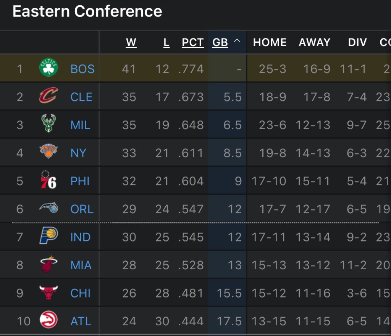Viewport: 391px width, 336px height.
Task: Open the ATL team link
Action: click(x=81, y=321)
